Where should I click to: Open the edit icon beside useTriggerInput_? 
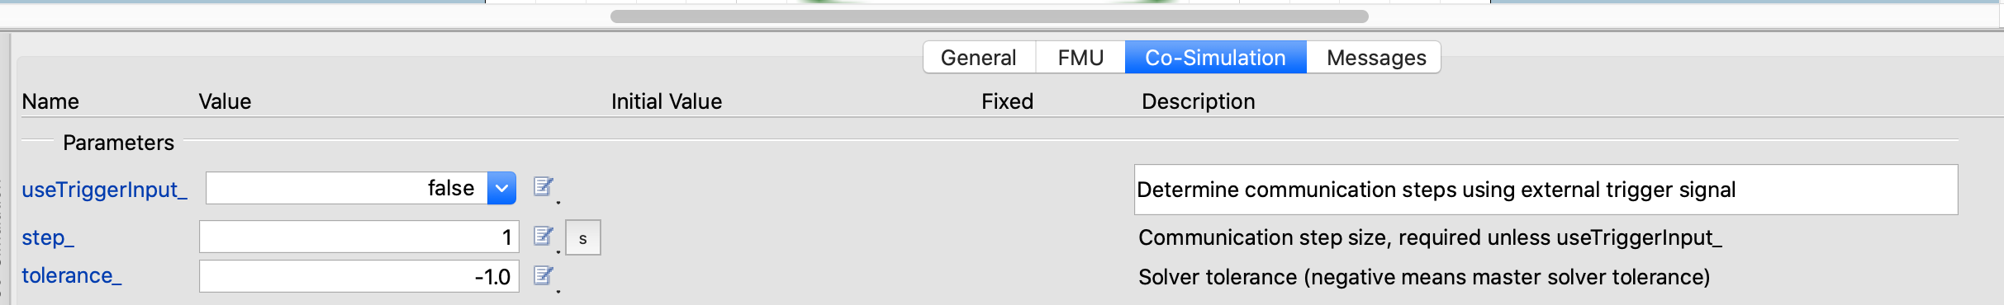(x=544, y=188)
